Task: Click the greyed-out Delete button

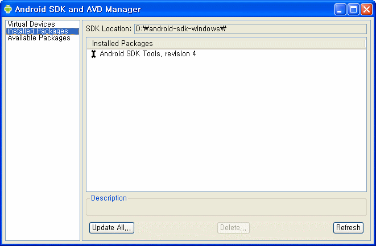Action: 233,228
